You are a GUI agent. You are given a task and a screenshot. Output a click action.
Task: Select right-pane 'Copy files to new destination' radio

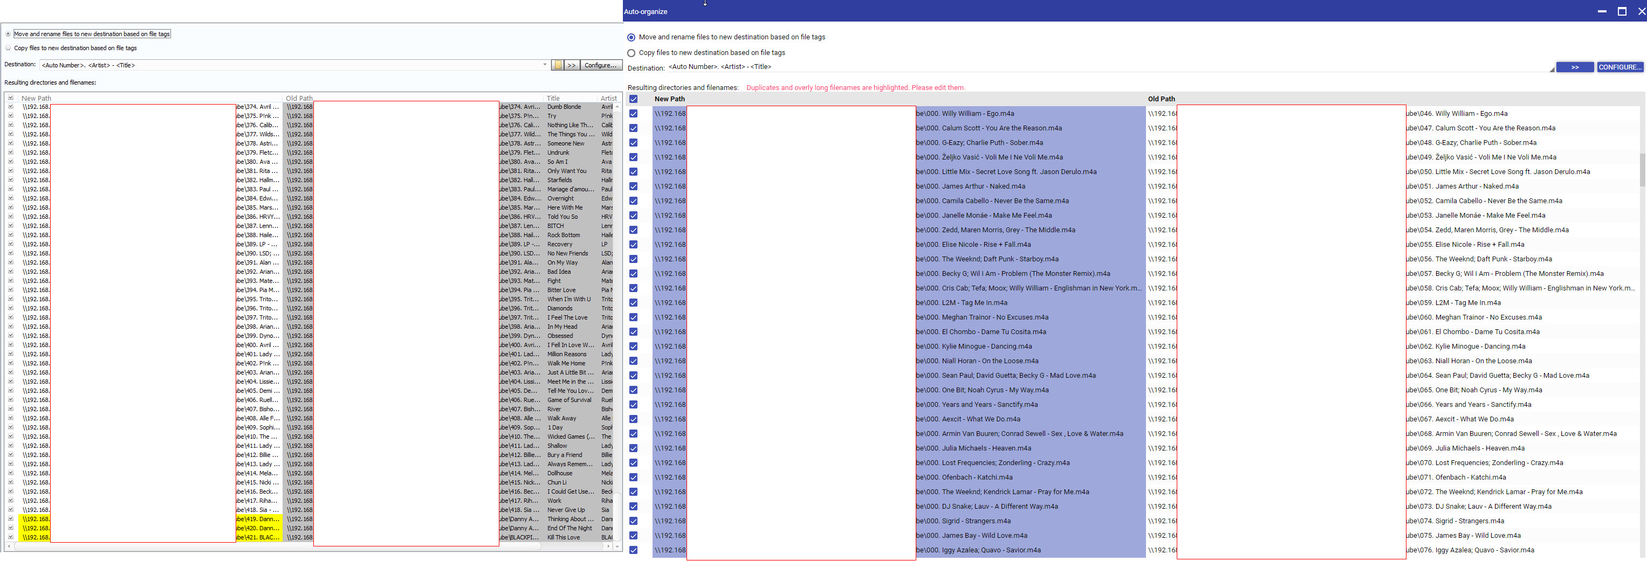point(632,53)
